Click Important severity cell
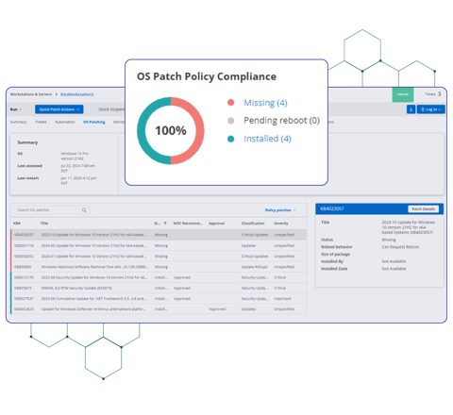The image size is (453, 415). 282,299
